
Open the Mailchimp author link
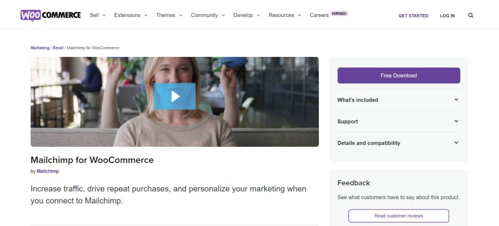(x=48, y=171)
